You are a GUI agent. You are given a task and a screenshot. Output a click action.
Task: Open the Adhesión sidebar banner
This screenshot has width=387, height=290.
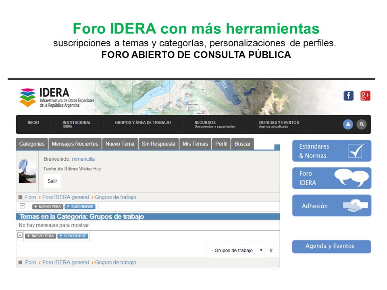click(332, 205)
